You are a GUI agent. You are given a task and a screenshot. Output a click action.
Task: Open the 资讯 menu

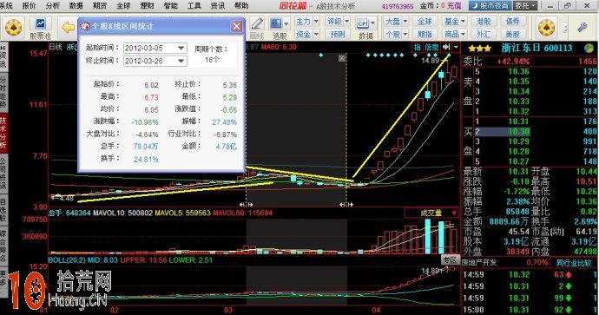pyautogui.click(x=218, y=5)
